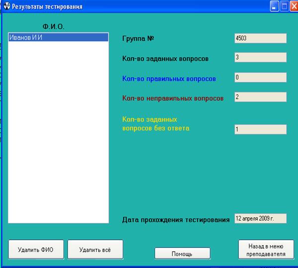
Task: Click the blue Кол-во правильных вопросов label
Action: [x=169, y=78]
